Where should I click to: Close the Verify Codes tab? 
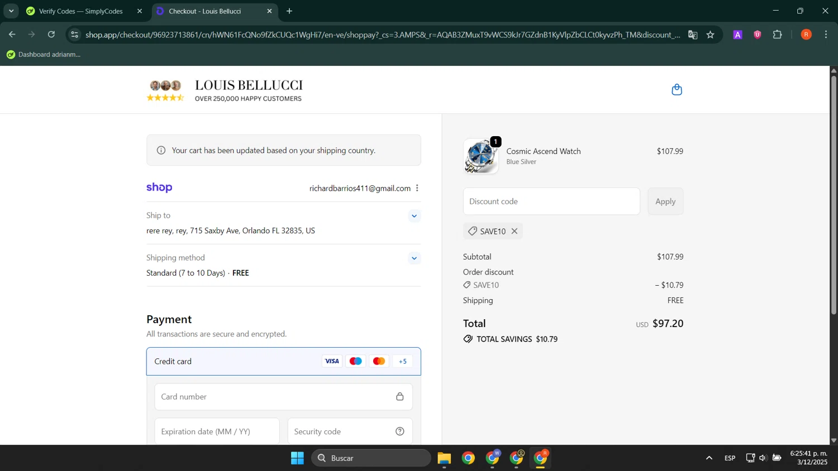coord(140,11)
